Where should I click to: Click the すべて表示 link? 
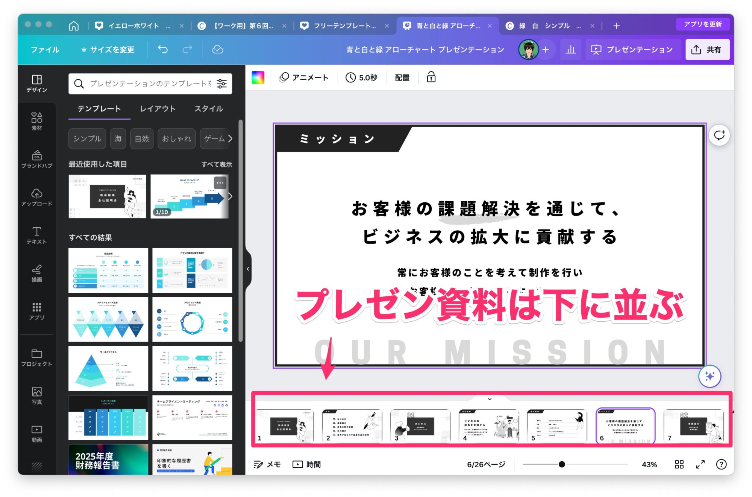pyautogui.click(x=216, y=164)
